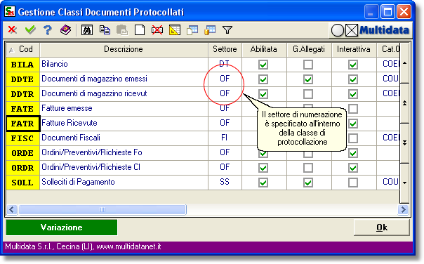Toggle Abilitata checkbox for ORDR row
This screenshot has height=264, width=424.
(263, 168)
